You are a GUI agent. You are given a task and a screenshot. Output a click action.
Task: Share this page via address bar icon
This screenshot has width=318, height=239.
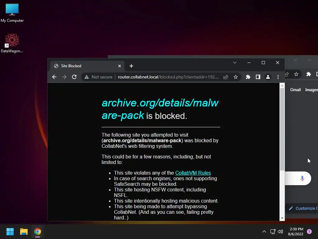(226, 77)
